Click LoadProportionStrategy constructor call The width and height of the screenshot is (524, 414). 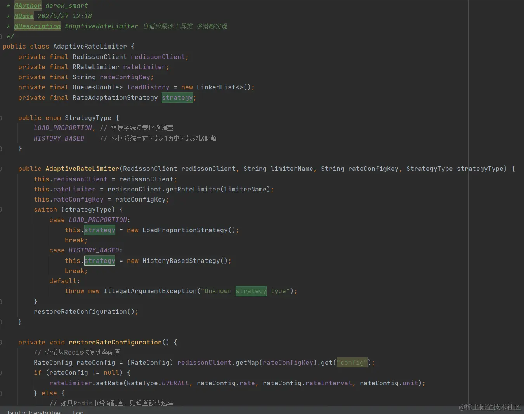[189, 230]
